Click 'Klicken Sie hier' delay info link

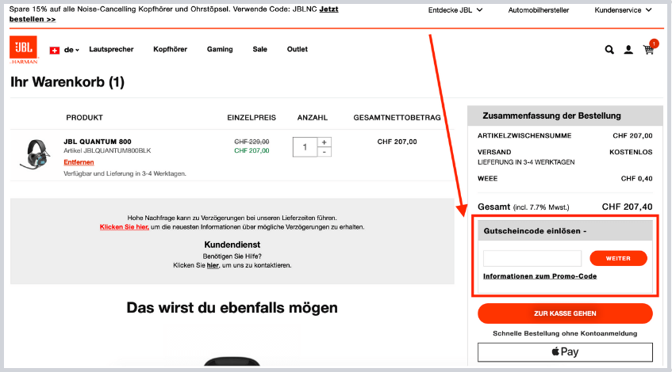click(125, 227)
